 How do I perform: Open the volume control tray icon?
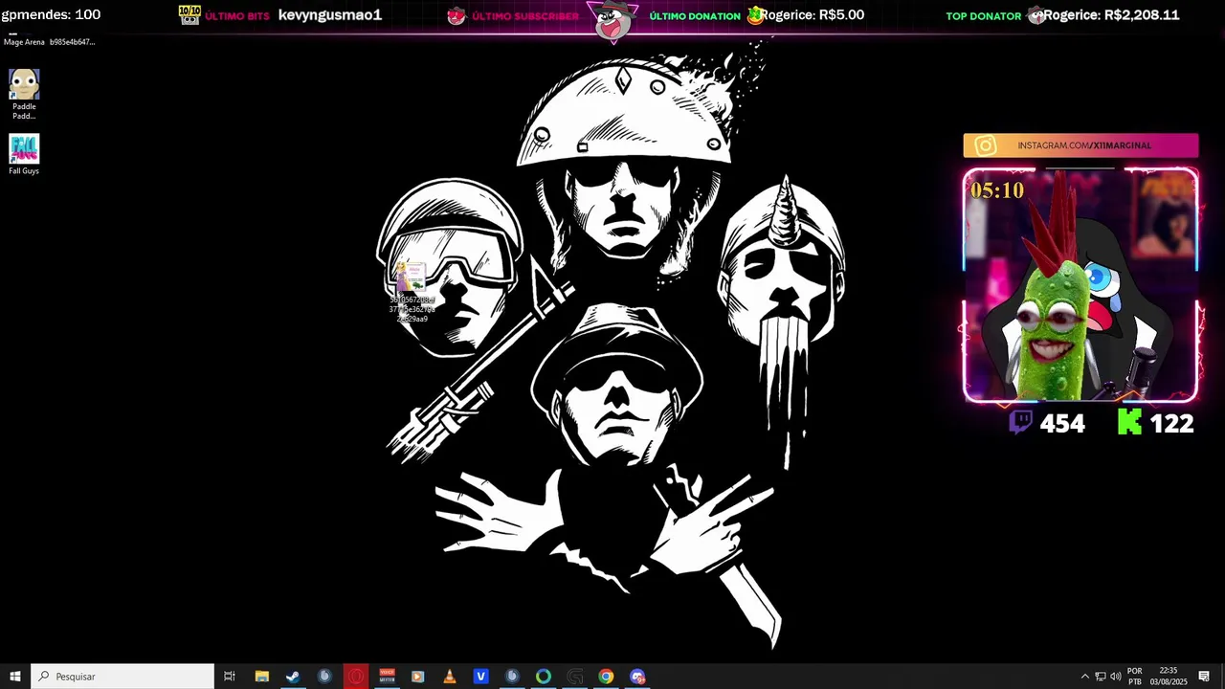point(1116,677)
